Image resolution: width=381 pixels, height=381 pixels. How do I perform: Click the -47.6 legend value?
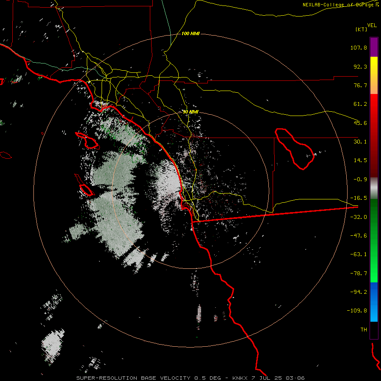(359, 236)
